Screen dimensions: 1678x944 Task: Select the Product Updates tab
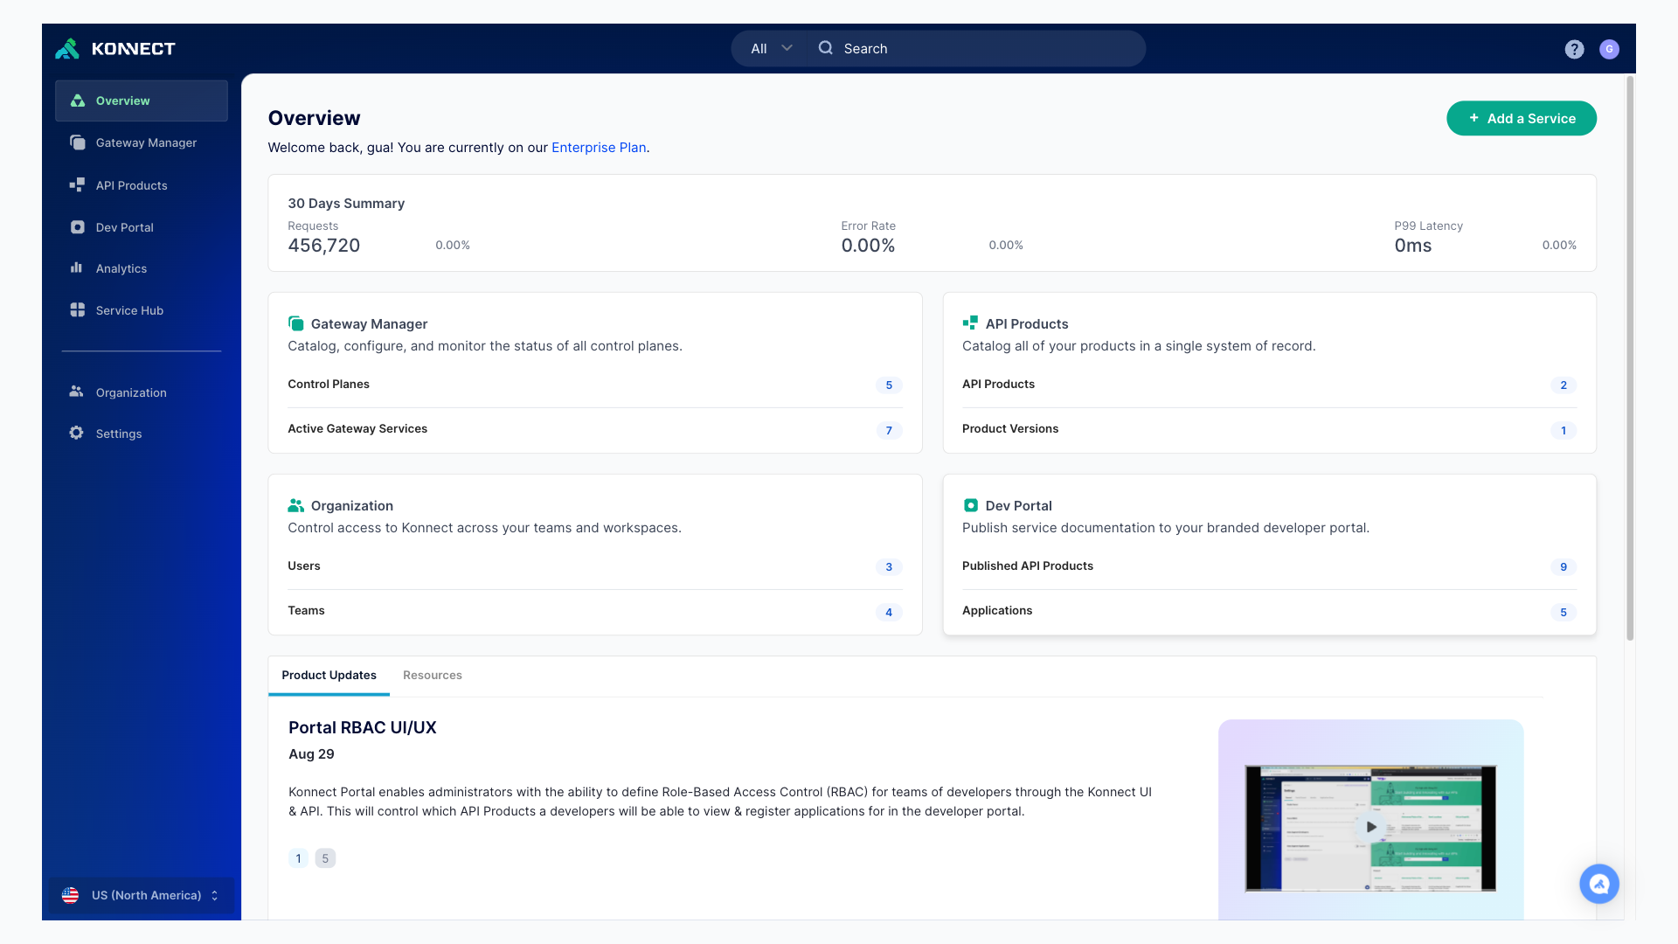click(x=329, y=676)
